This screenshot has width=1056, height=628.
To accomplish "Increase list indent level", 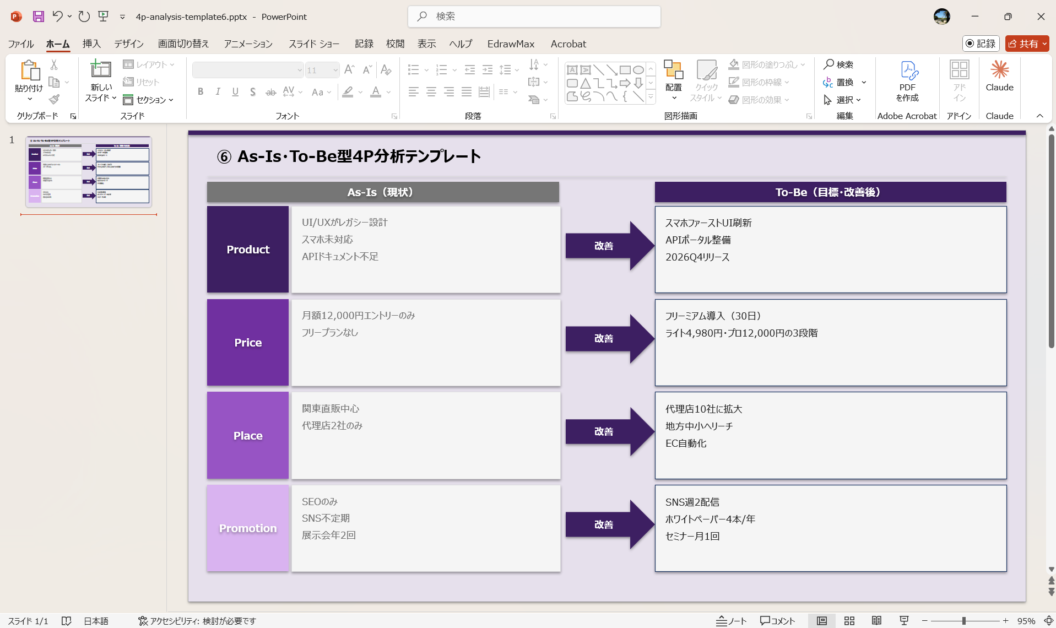I will coord(488,69).
